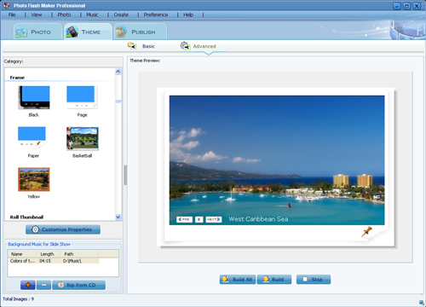The width and height of the screenshot is (426, 307).
Task: Maximize the Photo Flash Maker window
Action: click(406, 6)
